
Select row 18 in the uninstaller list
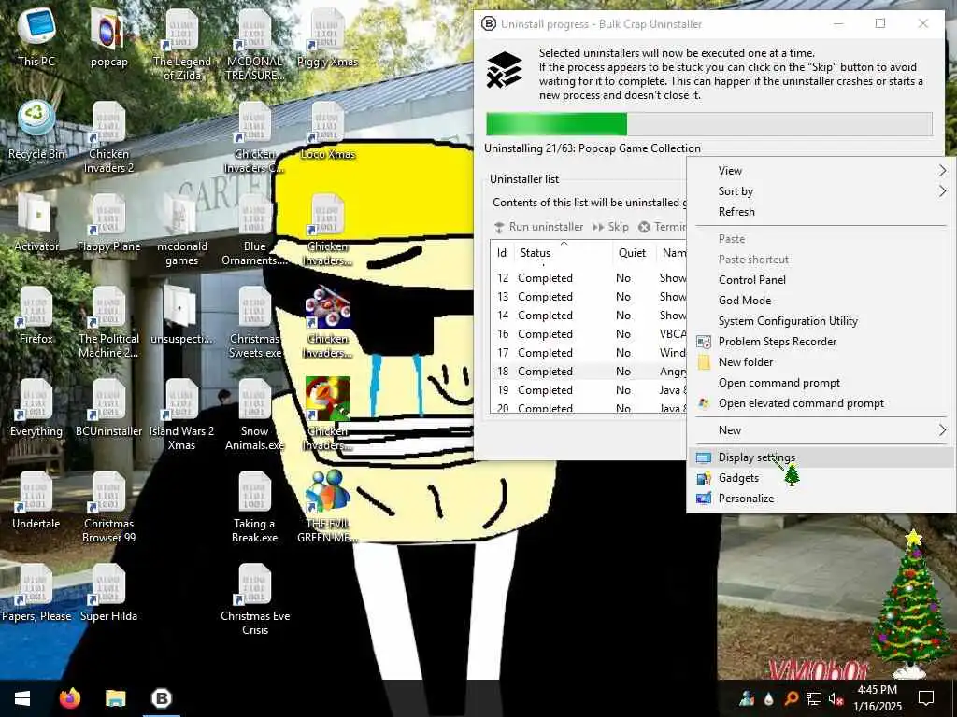coord(589,372)
